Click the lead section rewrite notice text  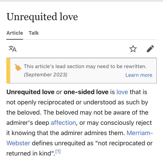[85, 67]
